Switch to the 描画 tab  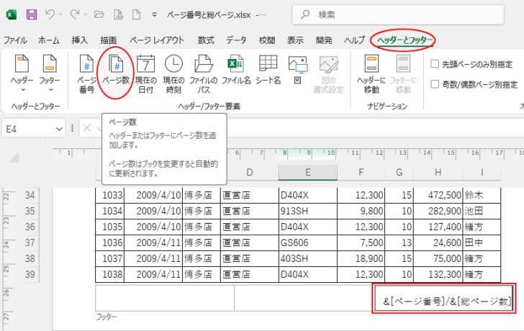point(108,40)
